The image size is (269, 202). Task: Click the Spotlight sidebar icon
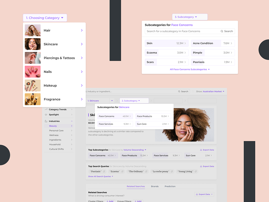46,114
